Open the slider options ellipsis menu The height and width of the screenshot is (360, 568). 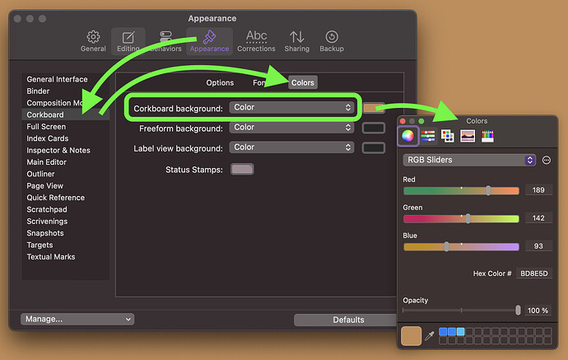[547, 160]
